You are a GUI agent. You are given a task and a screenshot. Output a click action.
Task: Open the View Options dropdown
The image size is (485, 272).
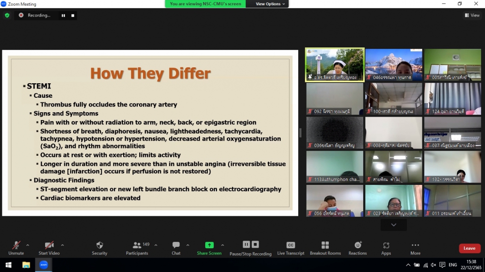(x=268, y=4)
